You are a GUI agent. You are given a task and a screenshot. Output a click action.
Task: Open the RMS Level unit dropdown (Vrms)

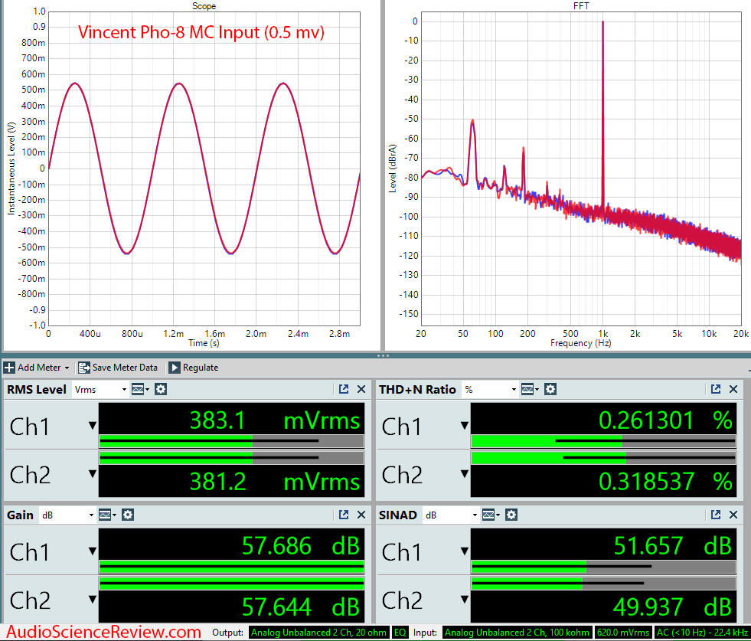click(100, 390)
